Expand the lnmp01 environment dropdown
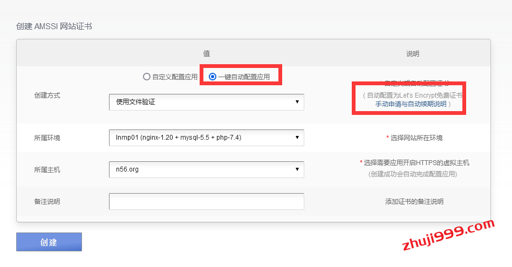The height and width of the screenshot is (267, 512). coord(206,138)
